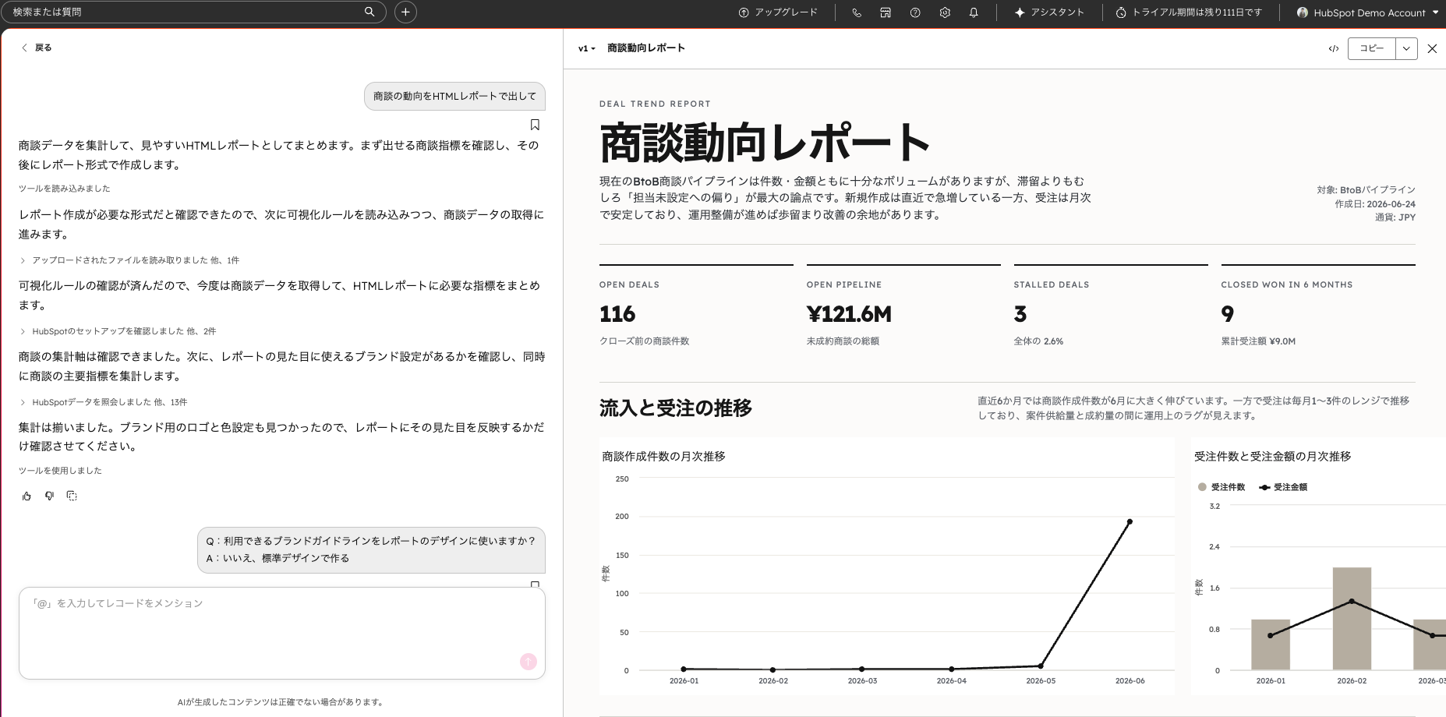The image size is (1446, 717).
Task: Close the report preview panel
Action: pyautogui.click(x=1432, y=48)
